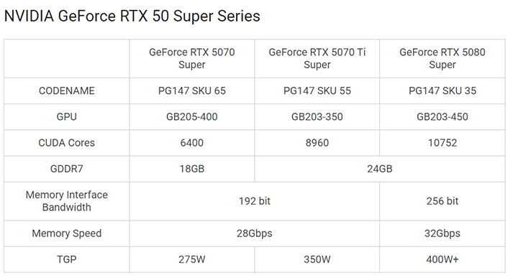Click the 275W TGP value
This screenshot has height=278, width=518.
pyautogui.click(x=192, y=259)
